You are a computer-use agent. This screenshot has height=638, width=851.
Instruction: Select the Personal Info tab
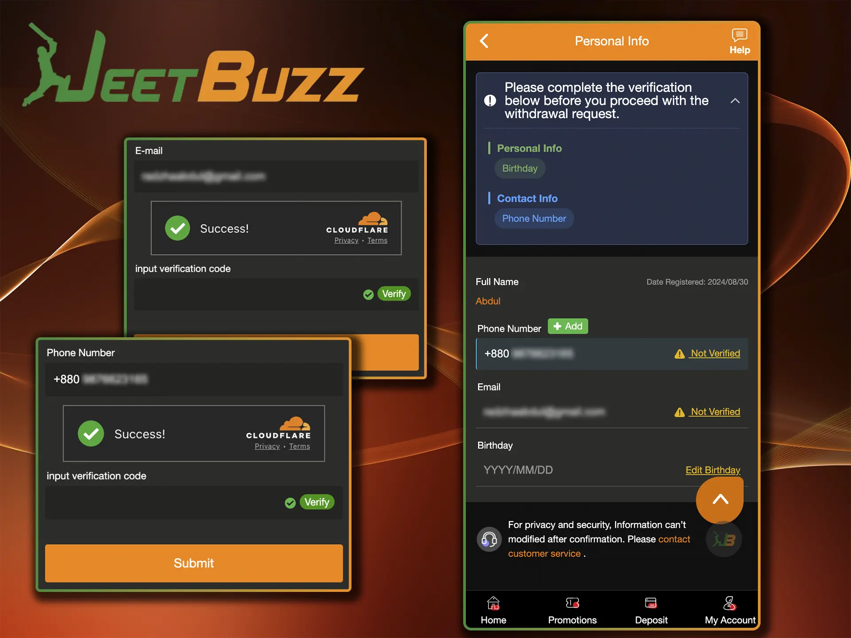[x=530, y=148]
